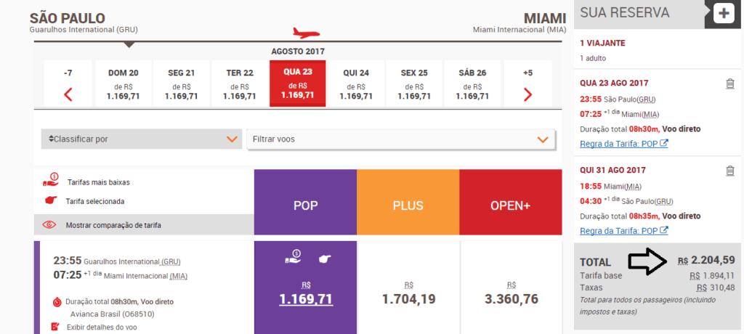Screen dimensions: 744x334
Task: Click the 1 VIAJANTE label
Action: click(x=602, y=43)
